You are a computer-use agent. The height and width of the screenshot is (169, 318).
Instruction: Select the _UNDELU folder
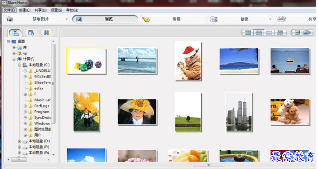[42, 71]
